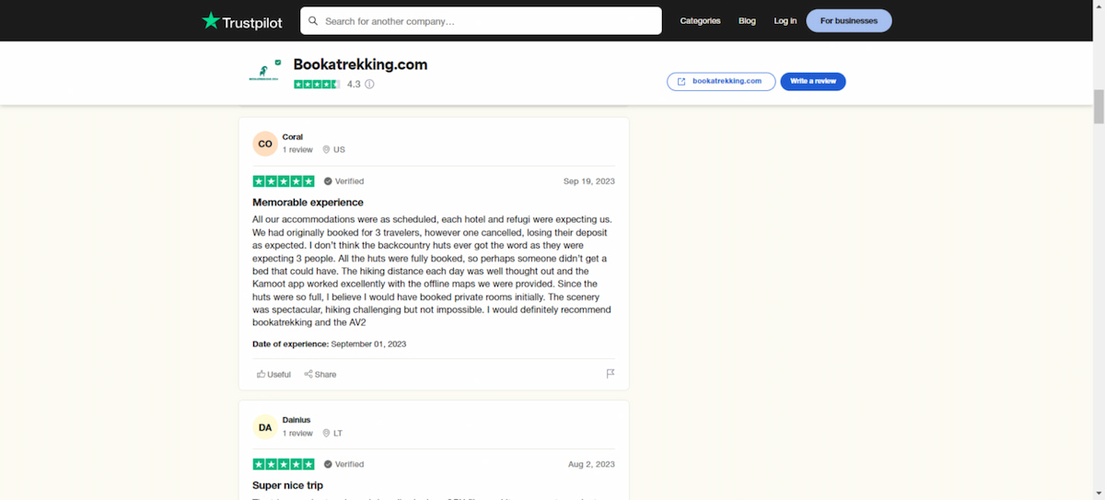Click Coral's five-star rating
Screen dimensions: 1105x500
point(284,181)
